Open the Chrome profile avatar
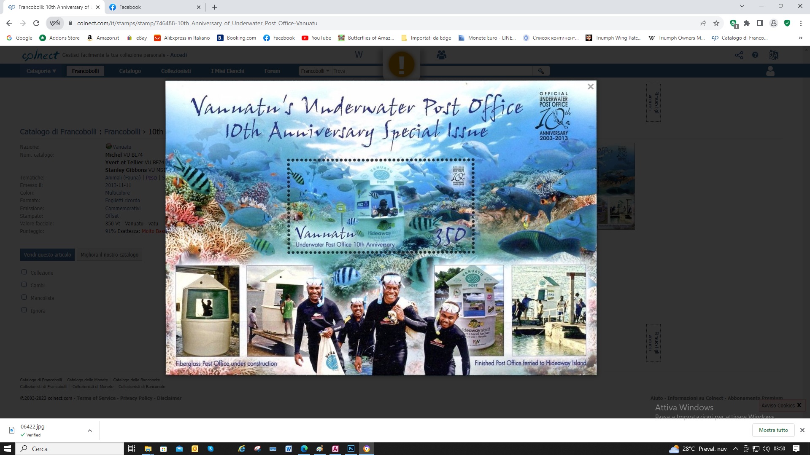 coord(774,23)
